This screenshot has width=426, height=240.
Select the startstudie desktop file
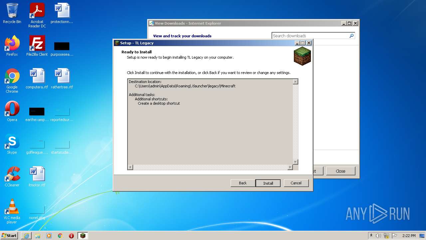coord(62,146)
